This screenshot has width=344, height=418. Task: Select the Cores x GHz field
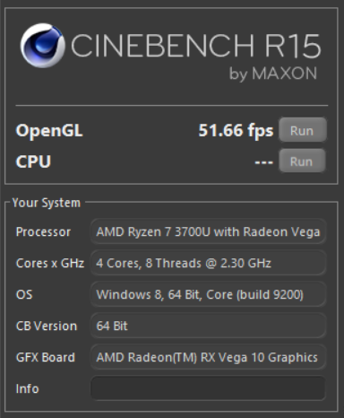coord(208,263)
